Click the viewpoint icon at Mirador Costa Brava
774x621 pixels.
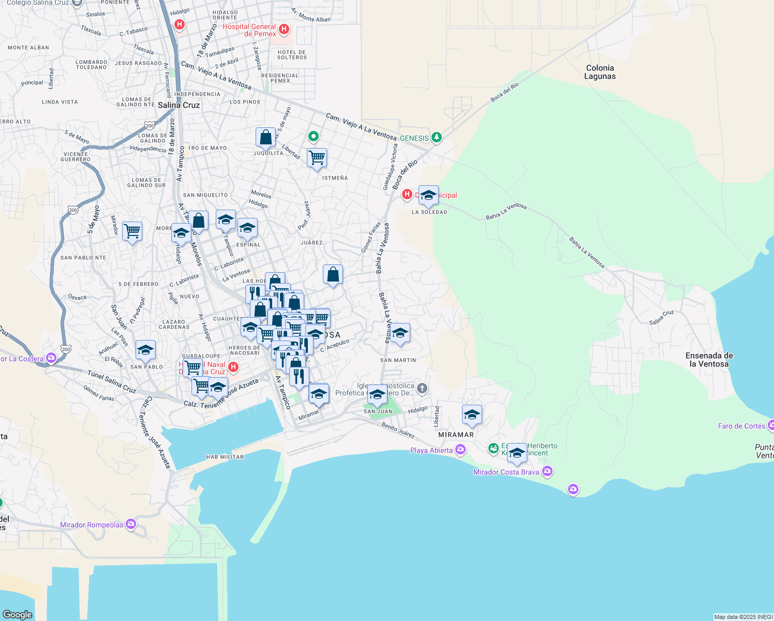click(x=548, y=471)
